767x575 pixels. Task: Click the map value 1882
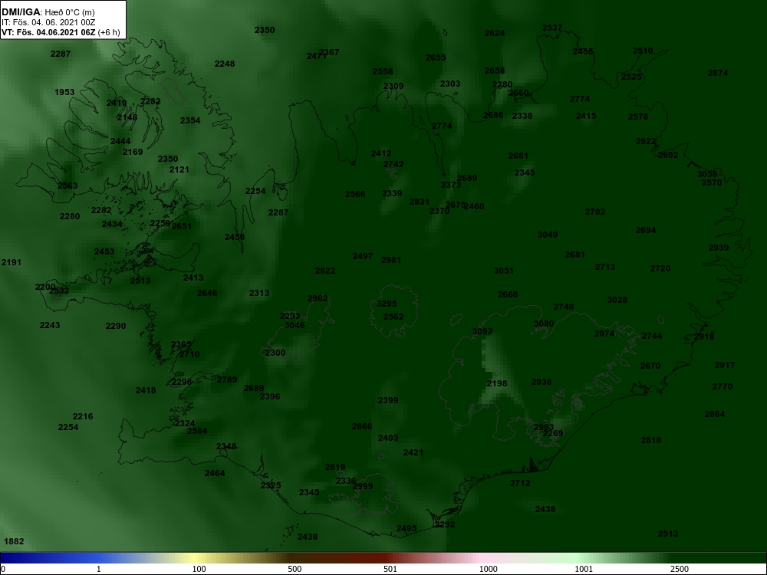[x=14, y=541]
